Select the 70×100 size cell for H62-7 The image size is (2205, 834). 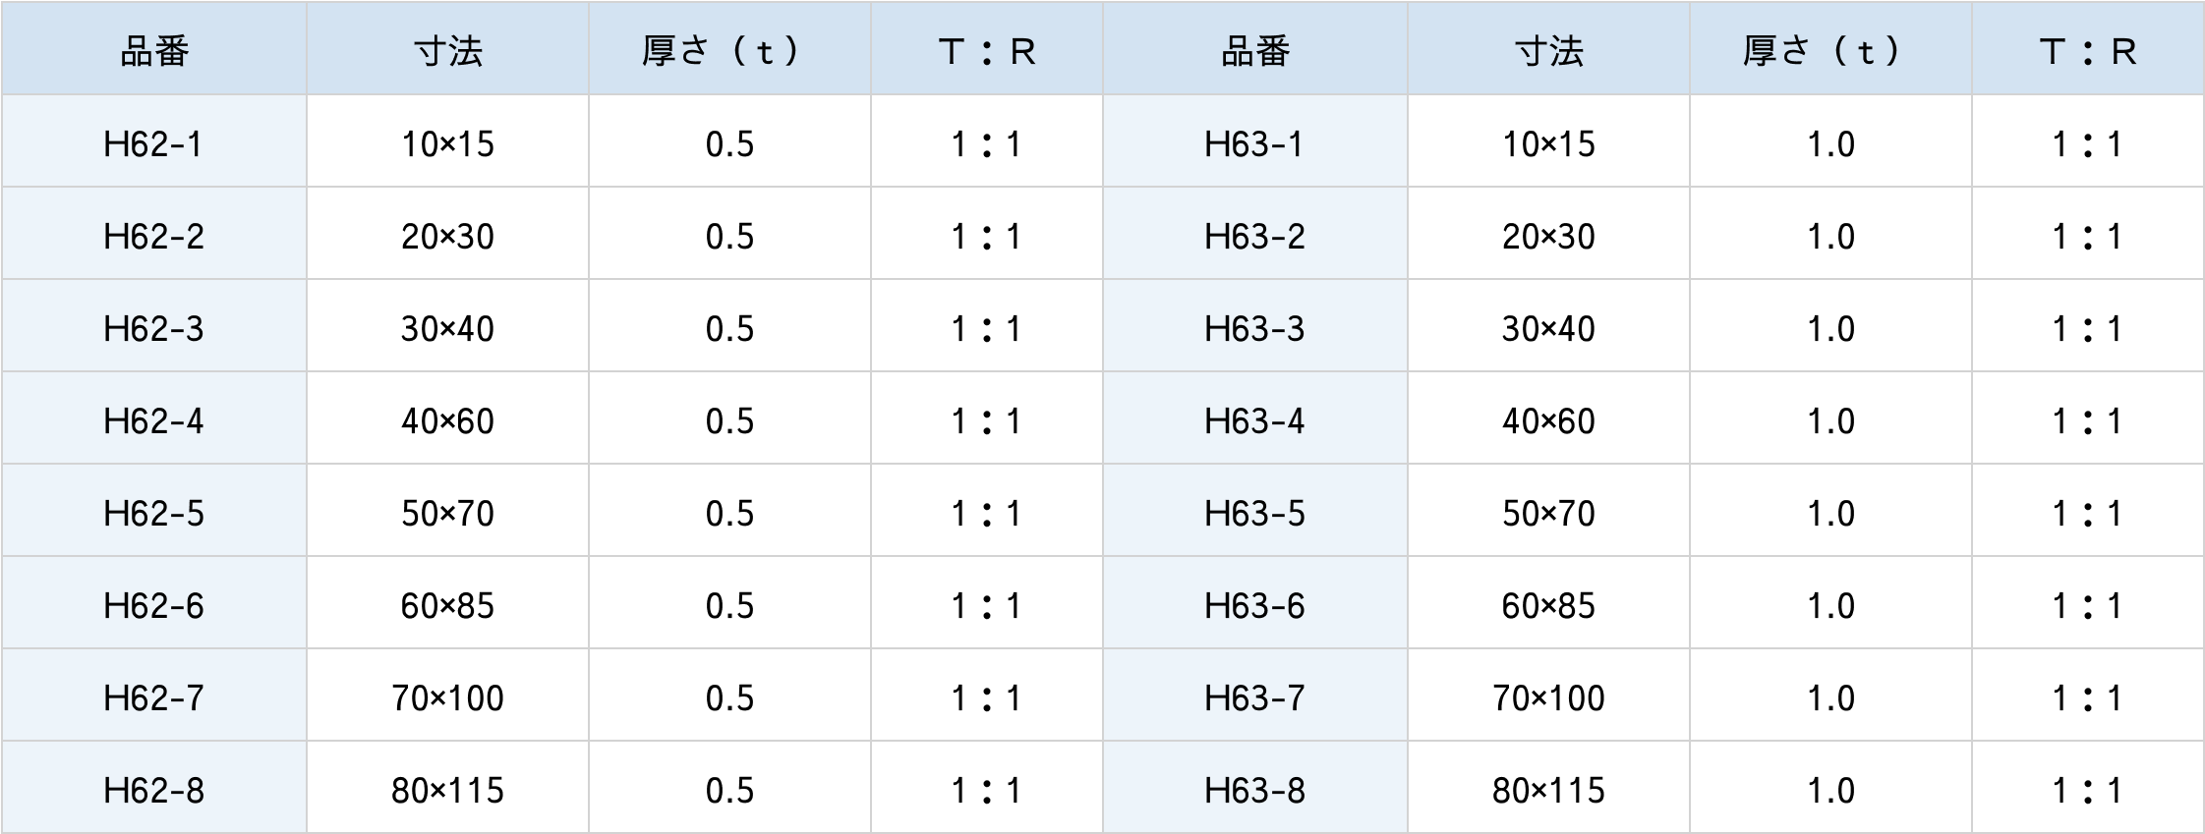447,698
